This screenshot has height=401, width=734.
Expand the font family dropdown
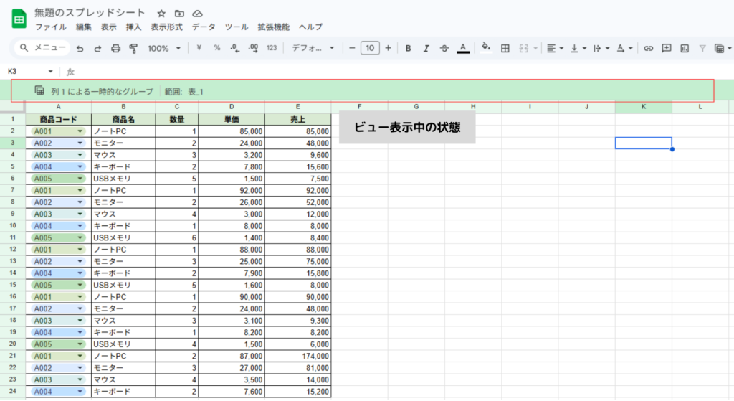tap(313, 49)
